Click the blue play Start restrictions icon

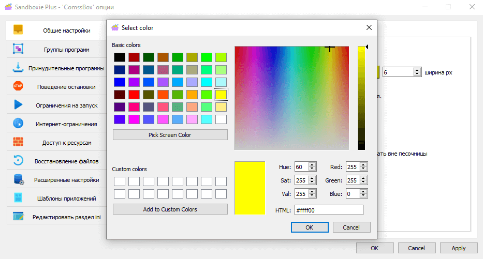pyautogui.click(x=18, y=105)
